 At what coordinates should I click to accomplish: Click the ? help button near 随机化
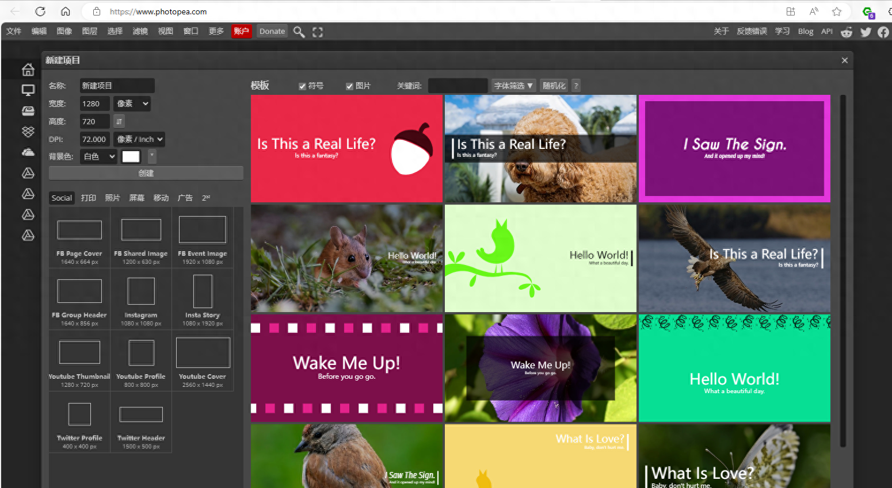(x=576, y=86)
